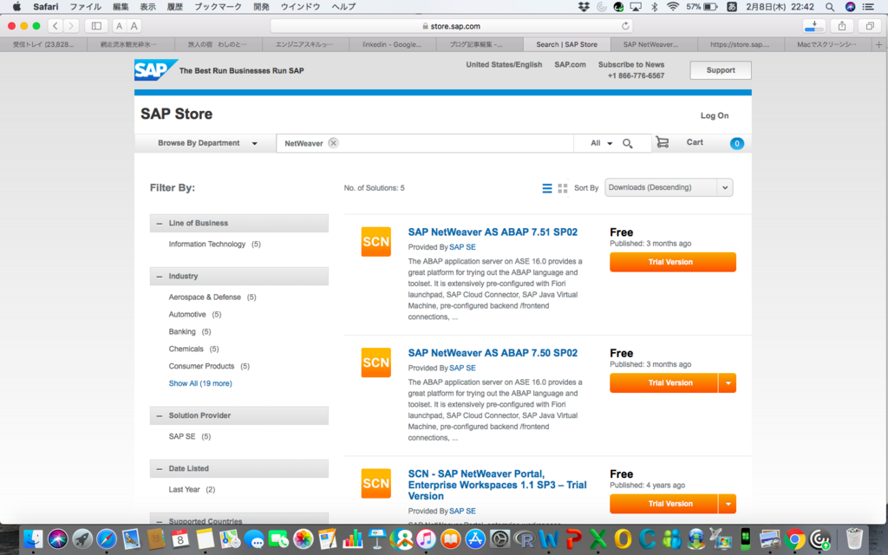The image size is (888, 555).
Task: Click Show All (19 more) industries
Action: 200,383
